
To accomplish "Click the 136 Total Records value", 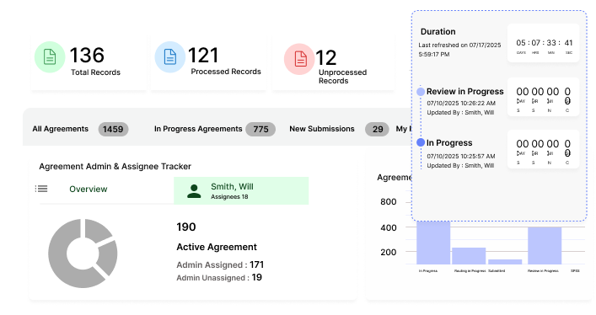I will tap(87, 55).
